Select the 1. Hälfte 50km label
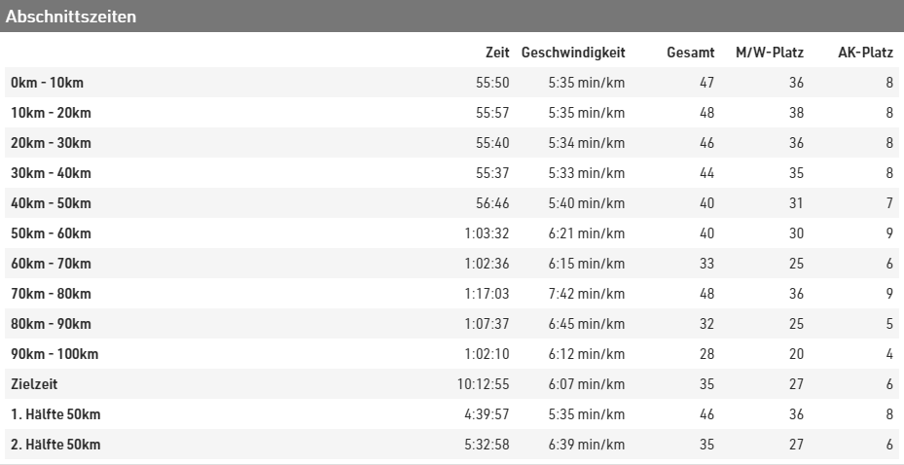Image resolution: width=904 pixels, height=465 pixels. pyautogui.click(x=54, y=414)
